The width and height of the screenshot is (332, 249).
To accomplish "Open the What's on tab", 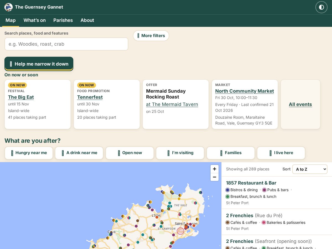I will click(x=35, y=20).
